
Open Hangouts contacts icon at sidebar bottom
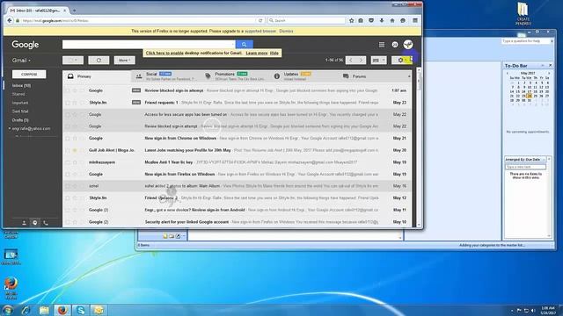coord(24,223)
